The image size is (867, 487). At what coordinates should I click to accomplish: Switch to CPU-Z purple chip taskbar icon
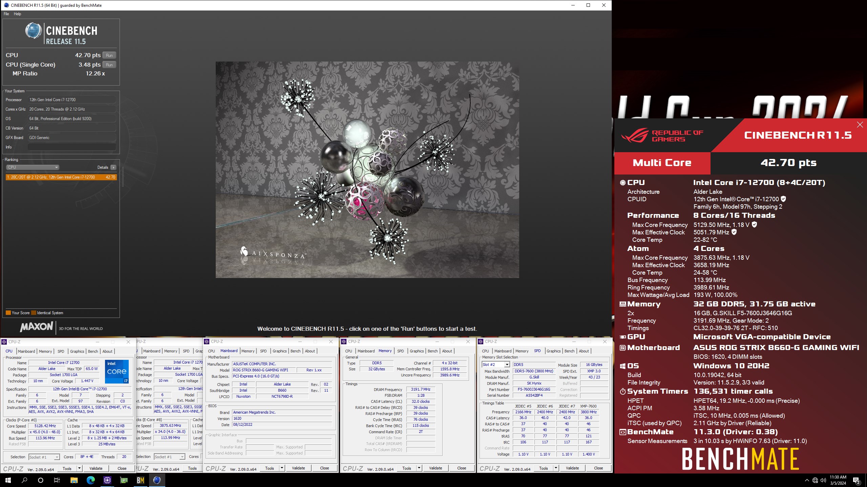pos(107,480)
